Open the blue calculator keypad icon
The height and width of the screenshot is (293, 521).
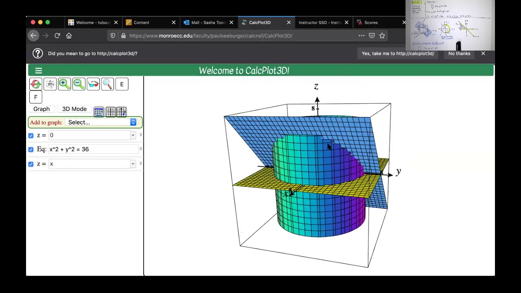point(99,112)
